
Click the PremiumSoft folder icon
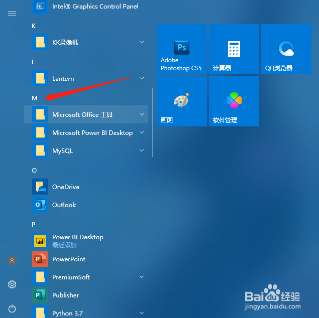40,277
